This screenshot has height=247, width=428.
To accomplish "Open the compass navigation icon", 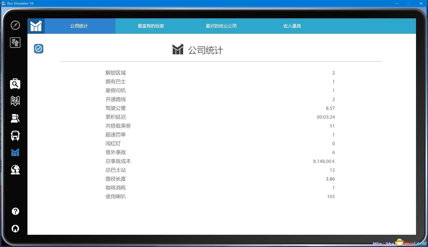I will tap(15, 25).
